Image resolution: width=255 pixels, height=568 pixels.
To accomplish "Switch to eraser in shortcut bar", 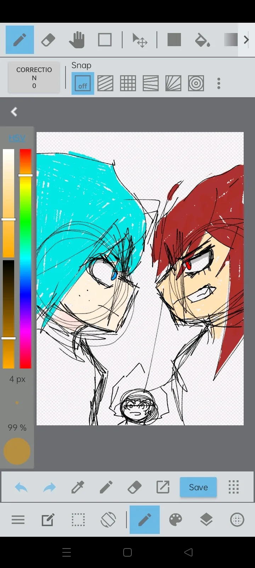I will tap(134, 487).
